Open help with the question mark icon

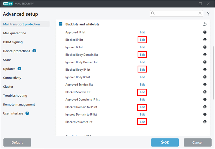208,14
